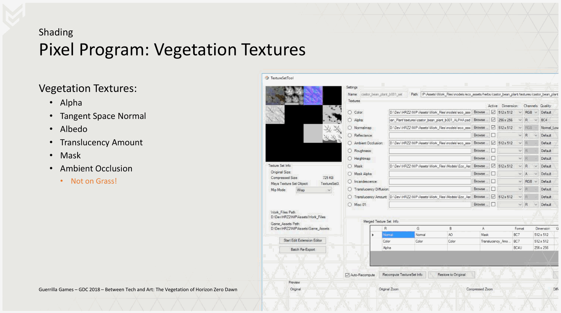The height and width of the screenshot is (313, 561).
Task: Open the Mip Mode Wrap dropdown
Action: pyautogui.click(x=313, y=190)
